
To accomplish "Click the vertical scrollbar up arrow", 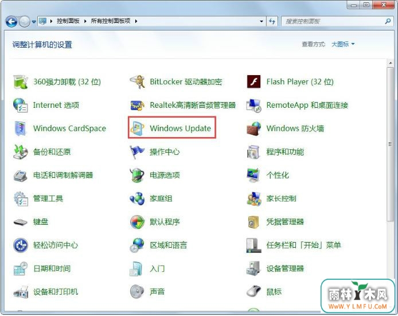I will (x=390, y=63).
